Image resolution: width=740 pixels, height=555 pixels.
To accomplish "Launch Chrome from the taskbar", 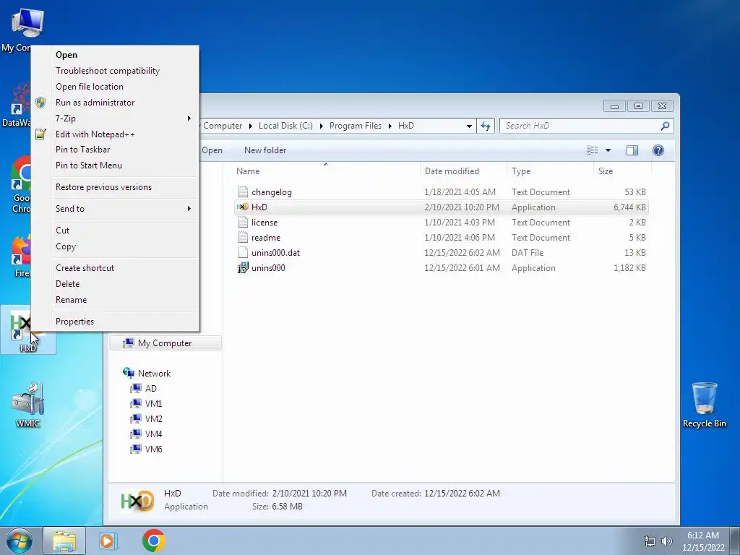I will click(x=153, y=541).
